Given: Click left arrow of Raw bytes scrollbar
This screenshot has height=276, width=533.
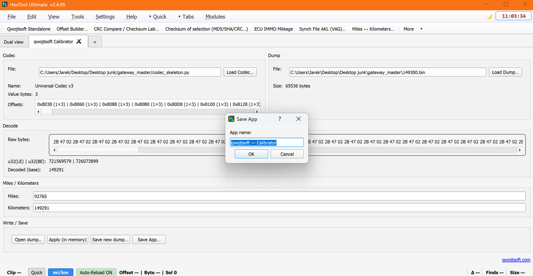Looking at the screenshot, I should [55, 150].
